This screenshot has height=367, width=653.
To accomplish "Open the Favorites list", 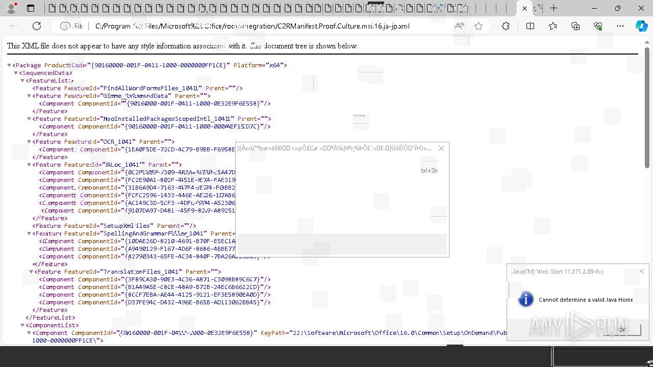I will (x=553, y=26).
